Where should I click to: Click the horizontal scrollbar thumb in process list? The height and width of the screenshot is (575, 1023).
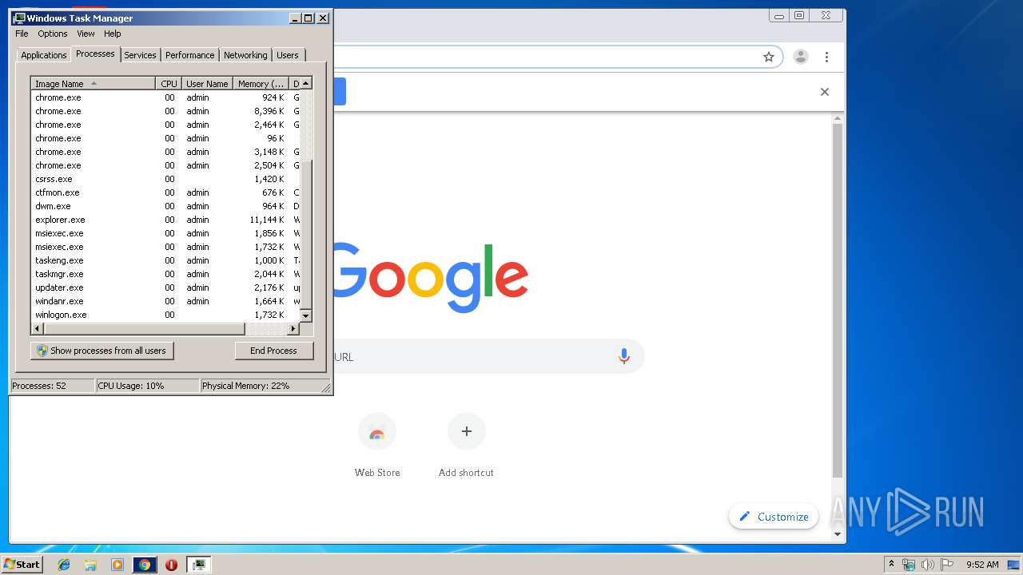click(143, 329)
